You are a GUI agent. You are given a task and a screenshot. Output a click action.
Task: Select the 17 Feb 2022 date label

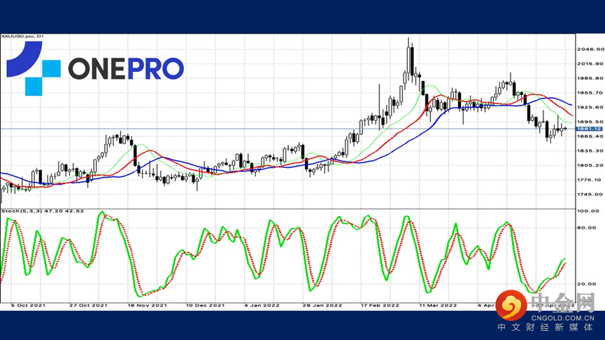pyautogui.click(x=380, y=305)
